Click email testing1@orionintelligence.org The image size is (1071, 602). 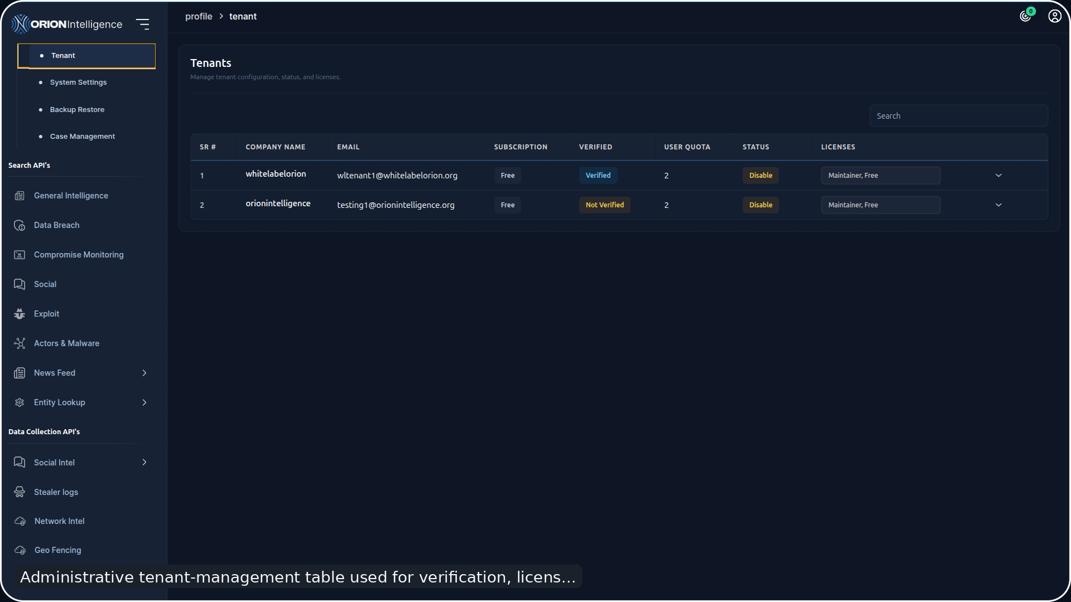(x=395, y=205)
